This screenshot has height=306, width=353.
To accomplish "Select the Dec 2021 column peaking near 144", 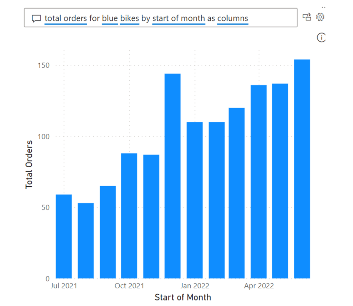I will 172,172.
